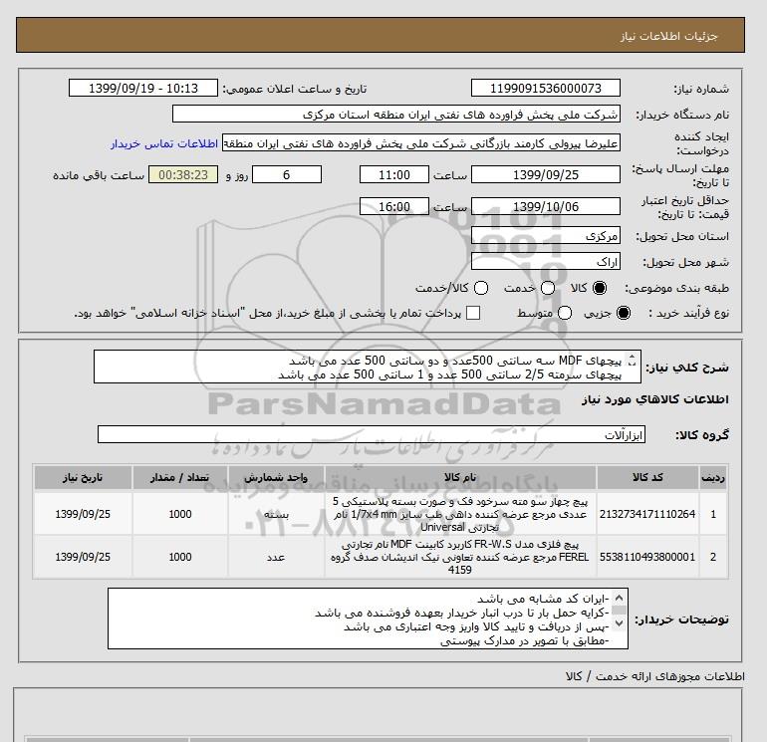Screen dimensions: 767x742
Task: Click the جزئیات اطلاعات نیاز header title
Action: tap(668, 36)
